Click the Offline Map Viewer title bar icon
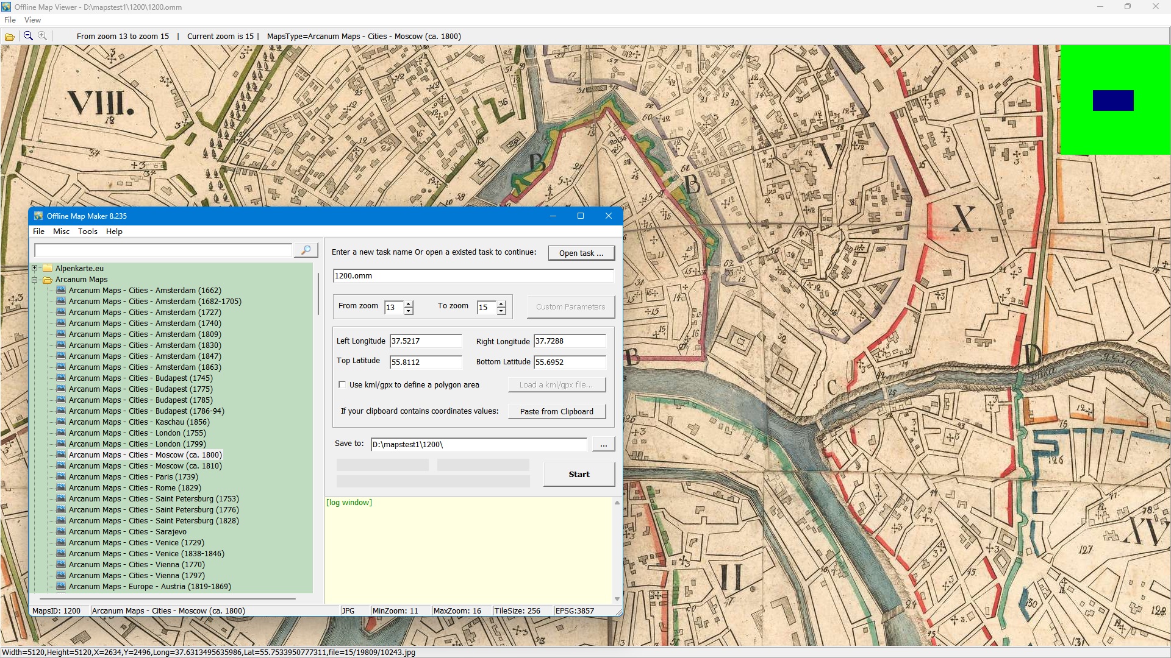The image size is (1171, 658). click(x=6, y=7)
